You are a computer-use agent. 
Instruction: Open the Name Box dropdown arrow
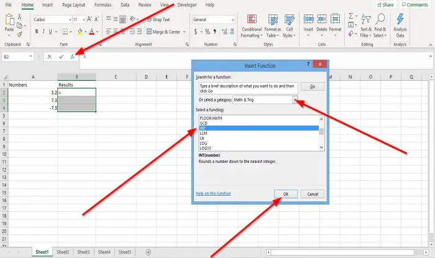30,57
